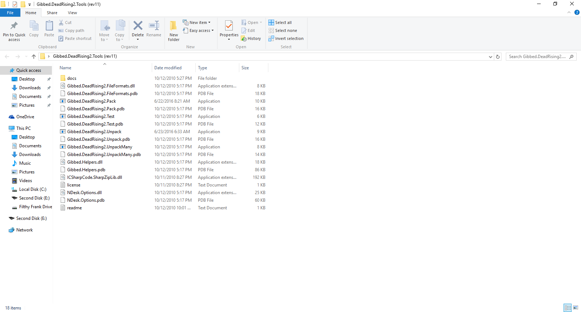The height and width of the screenshot is (312, 581).
Task: Click Select all in ribbon
Action: (280, 22)
